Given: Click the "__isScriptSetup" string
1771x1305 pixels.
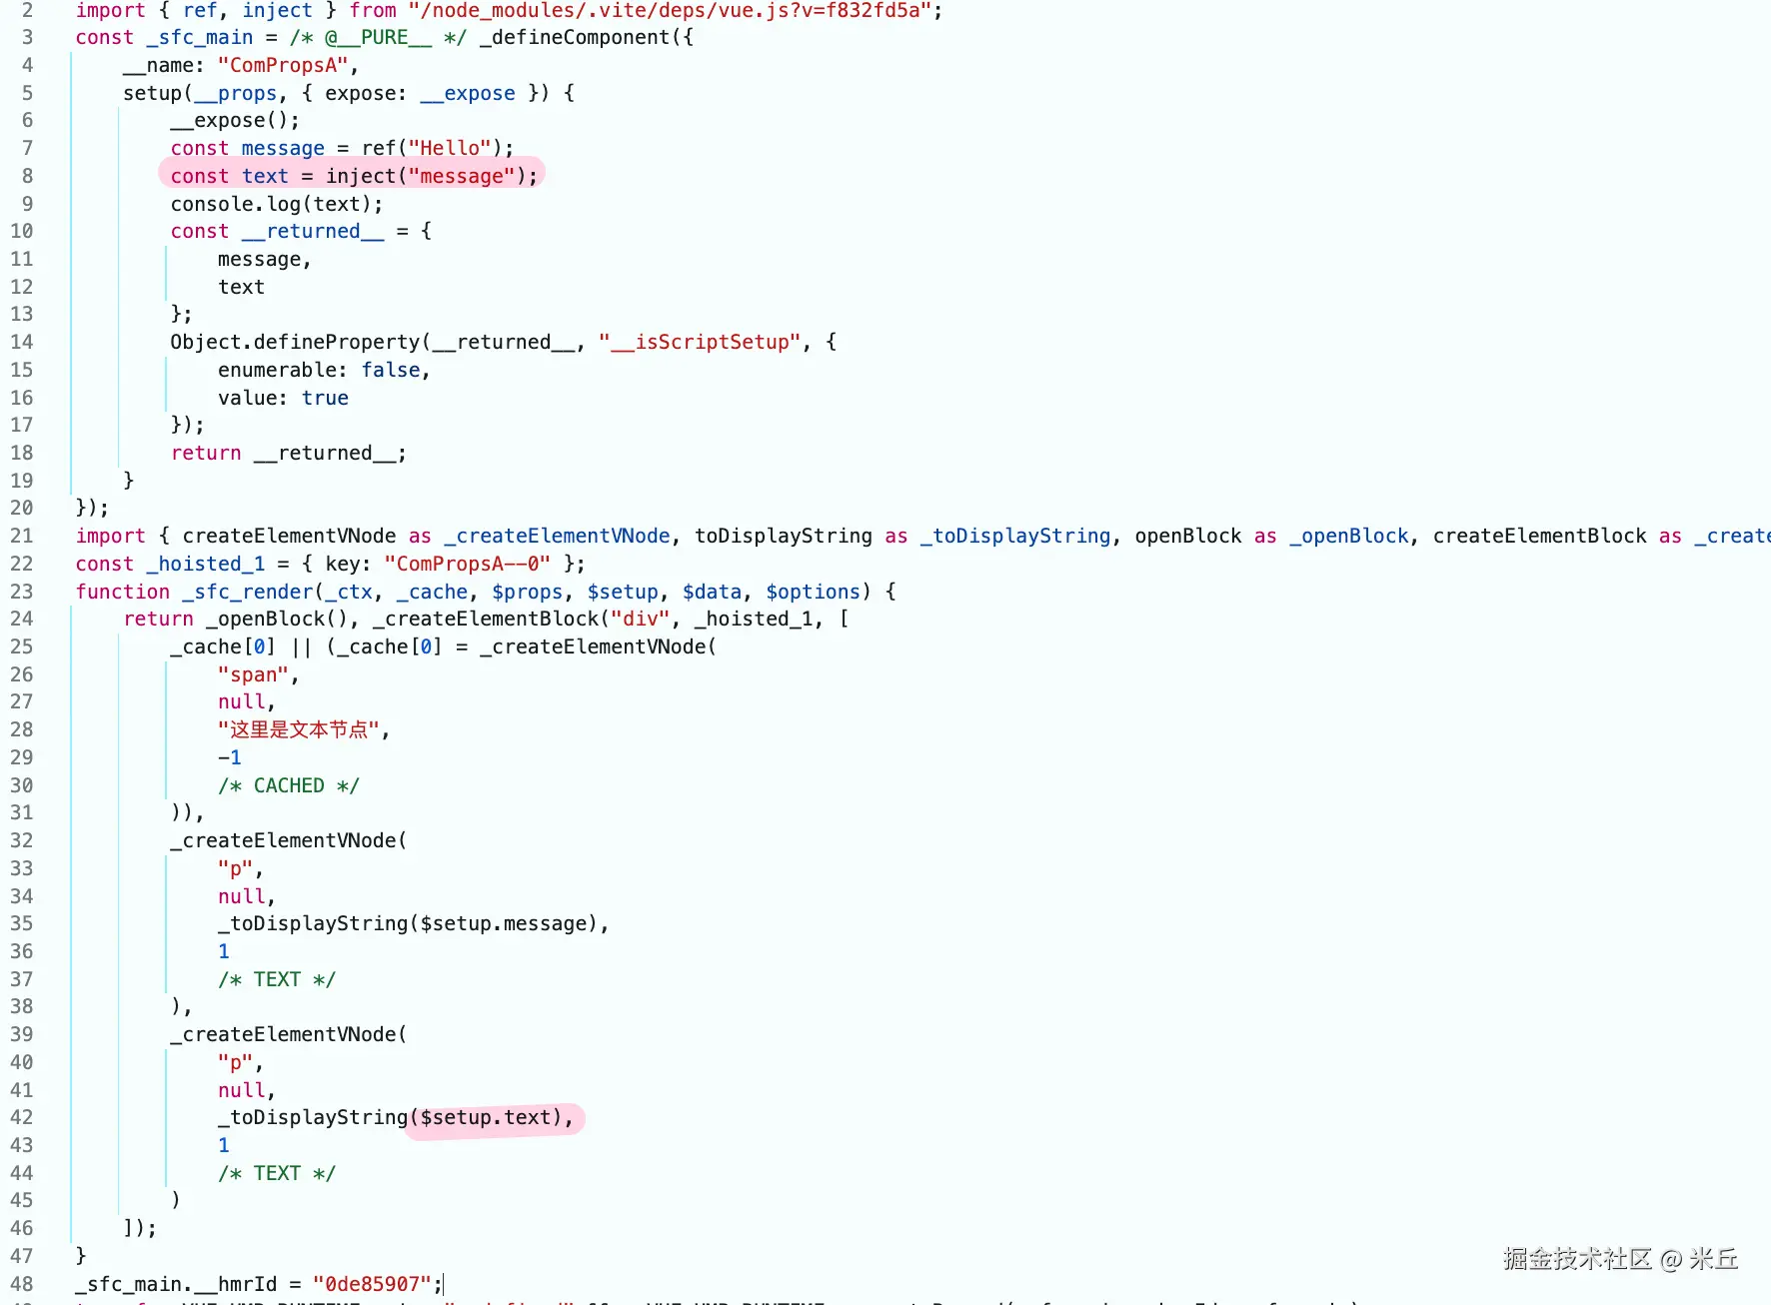Looking at the screenshot, I should (700, 342).
